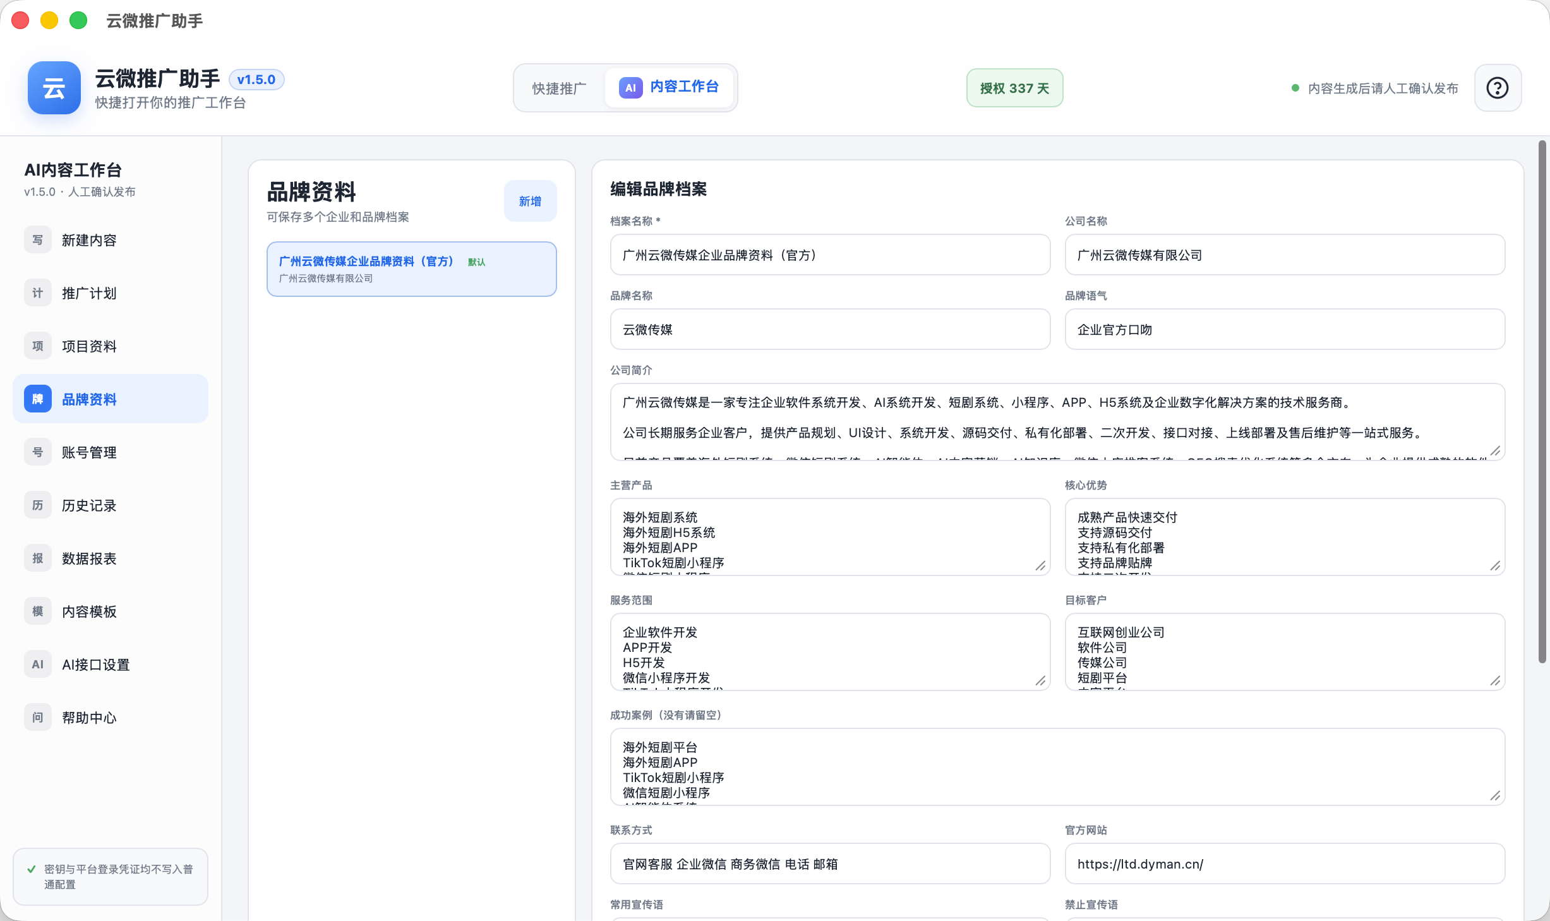
Task: Click the 成功案例 resize handle
Action: coord(1495,795)
